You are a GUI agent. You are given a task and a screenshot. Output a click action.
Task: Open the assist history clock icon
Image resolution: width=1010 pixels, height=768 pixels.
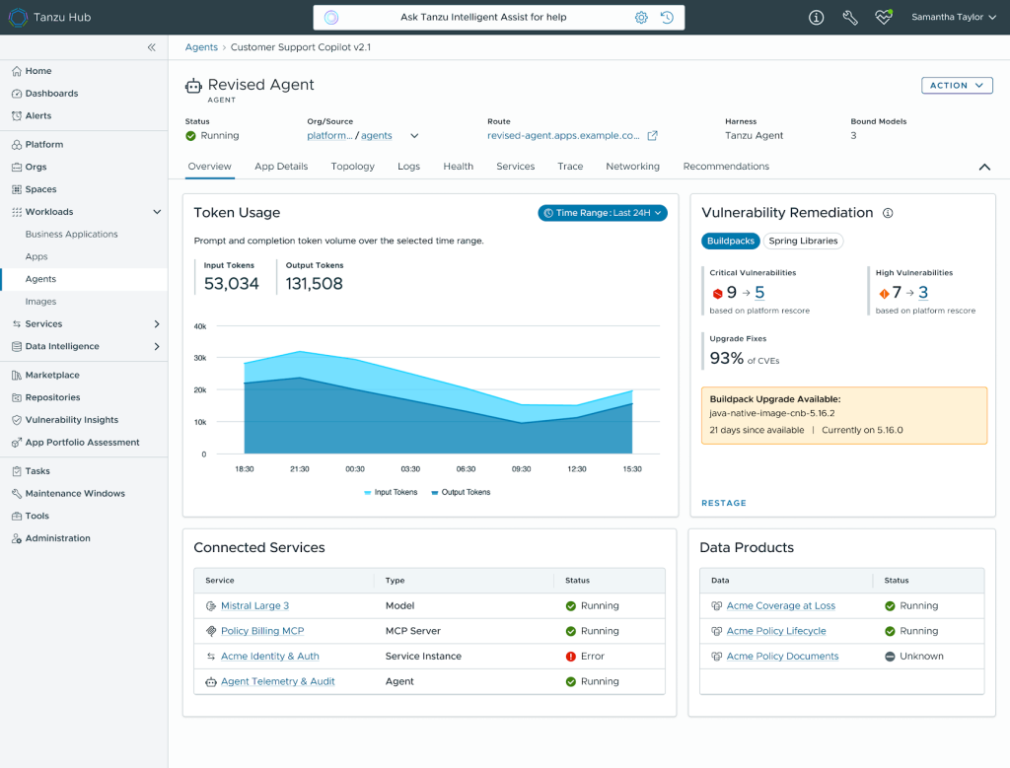tap(668, 18)
